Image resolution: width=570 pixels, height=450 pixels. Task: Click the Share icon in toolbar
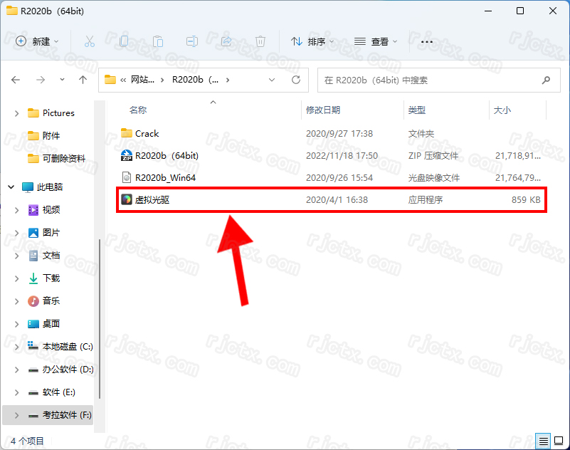point(226,42)
